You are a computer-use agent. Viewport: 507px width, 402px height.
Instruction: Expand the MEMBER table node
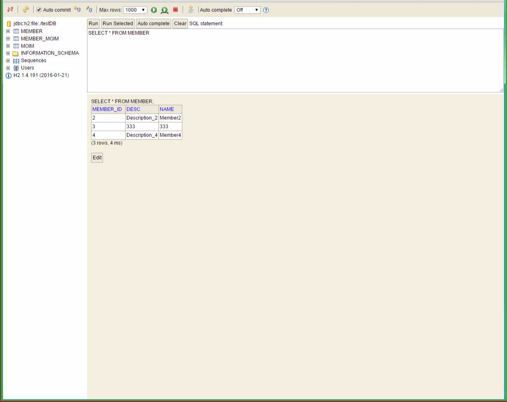(x=8, y=31)
